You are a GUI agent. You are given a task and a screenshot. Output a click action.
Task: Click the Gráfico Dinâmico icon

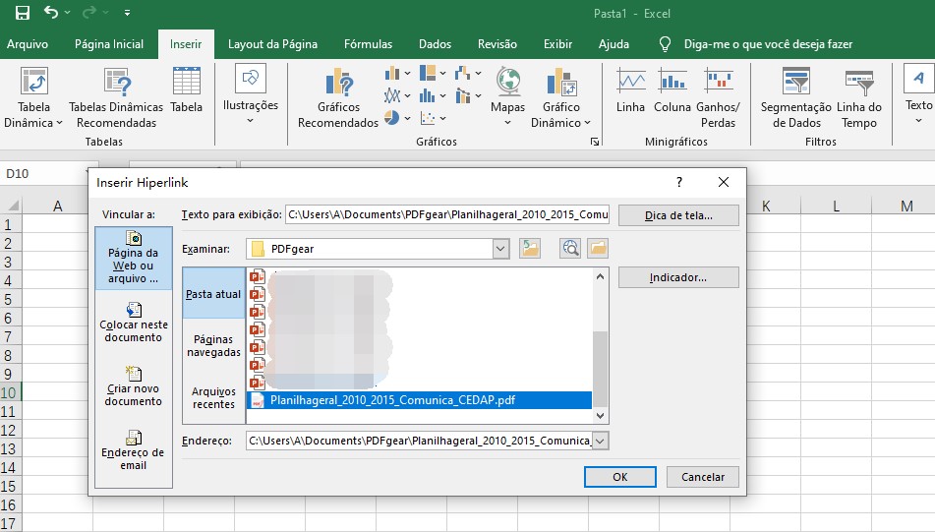pos(561,82)
